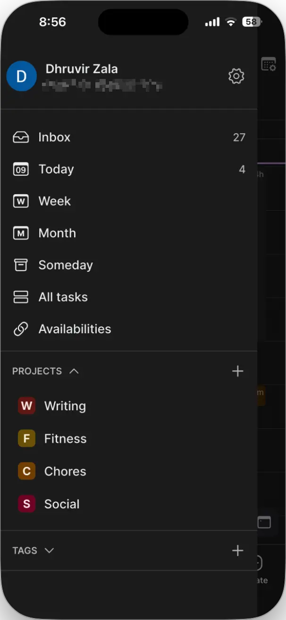The image size is (286, 620).
Task: Select the Fitness project badge
Action: tap(26, 438)
